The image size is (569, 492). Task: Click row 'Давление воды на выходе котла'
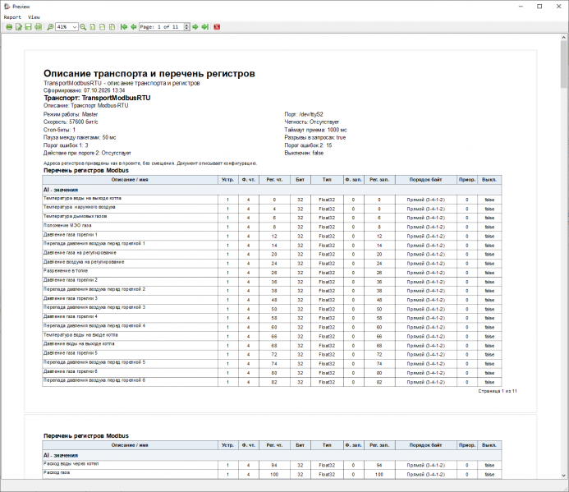[272, 345]
